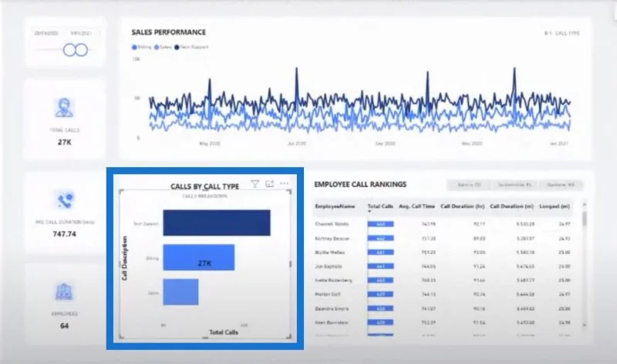Click the Avg Call Duration phone icon
This screenshot has height=364, width=617.
pyautogui.click(x=64, y=200)
